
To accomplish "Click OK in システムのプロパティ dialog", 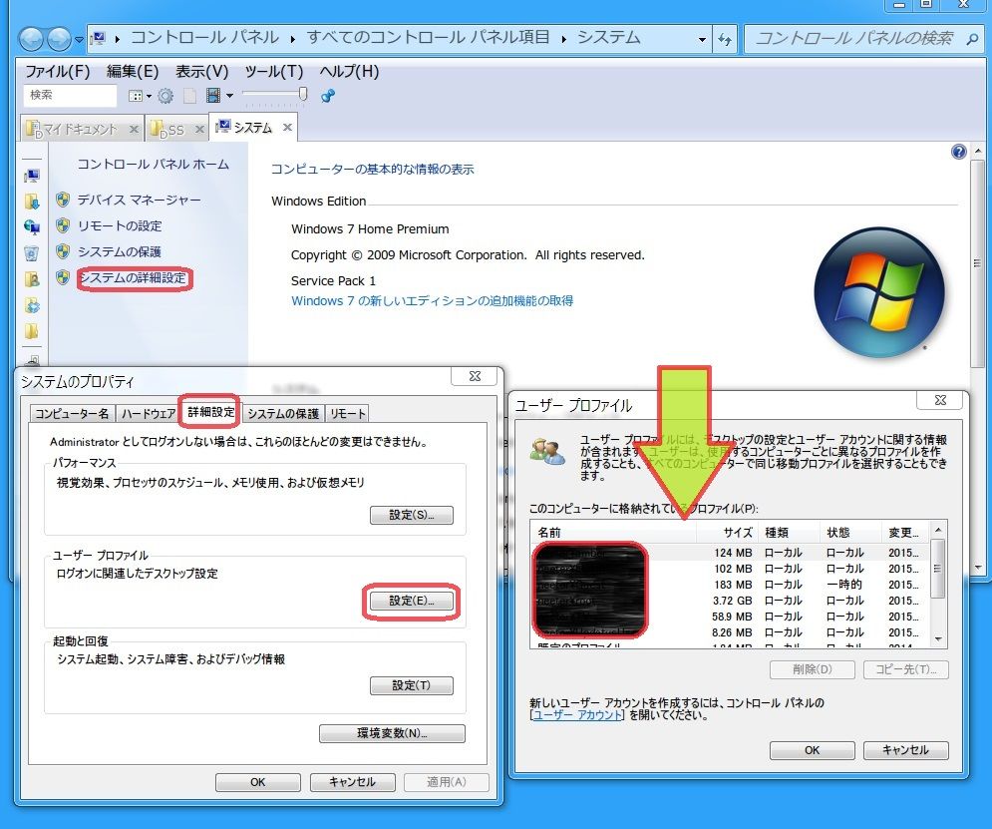I will [x=257, y=782].
